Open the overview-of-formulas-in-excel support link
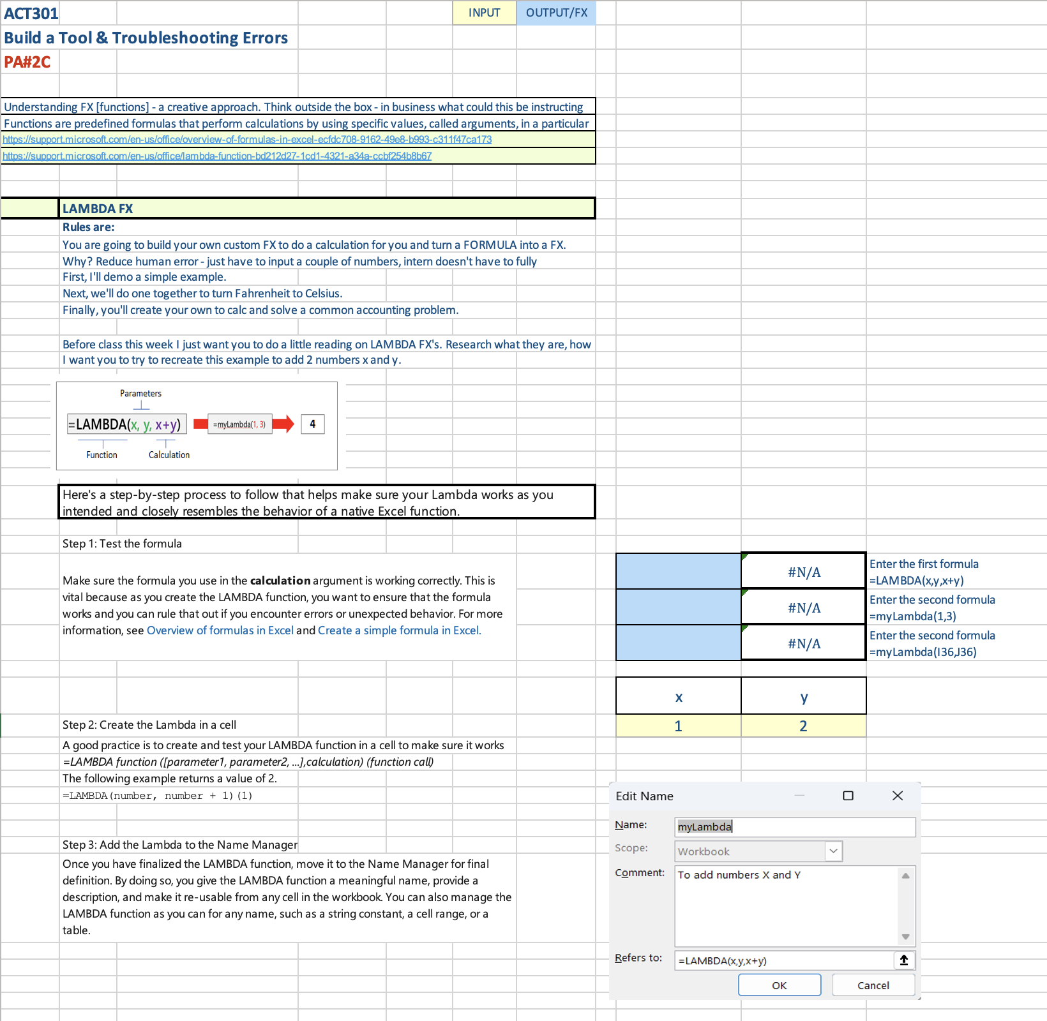This screenshot has height=1021, width=1047. point(248,139)
